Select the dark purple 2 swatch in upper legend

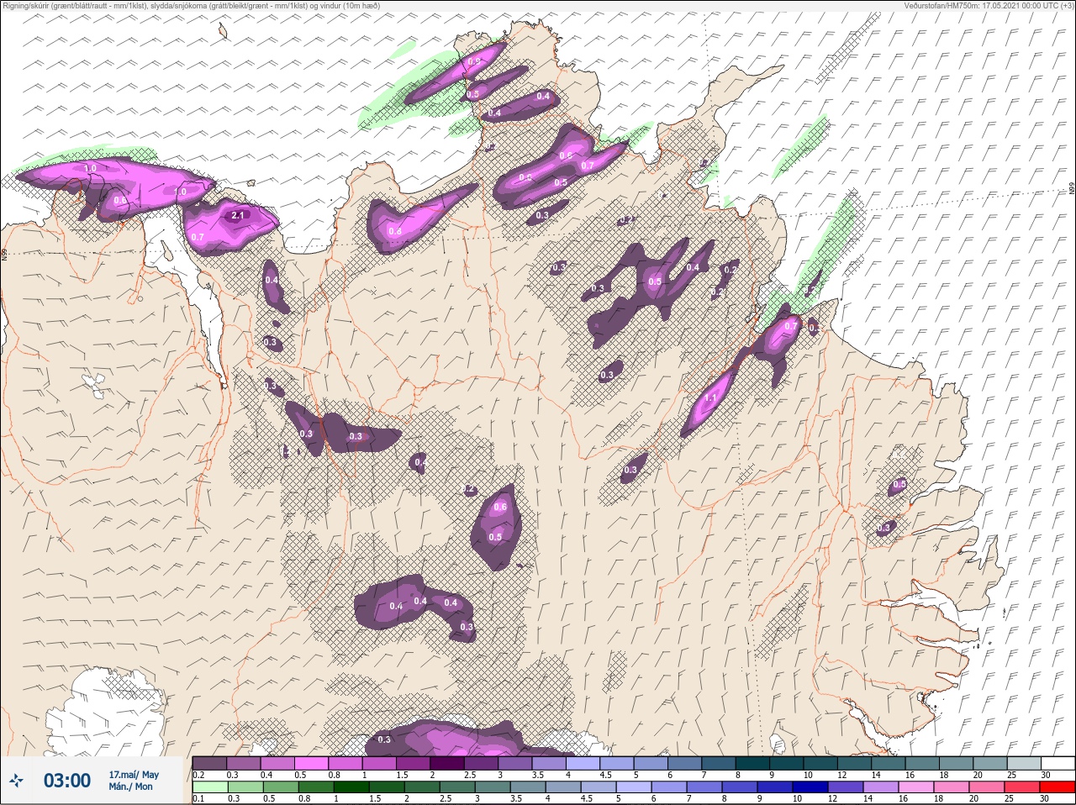[447, 763]
